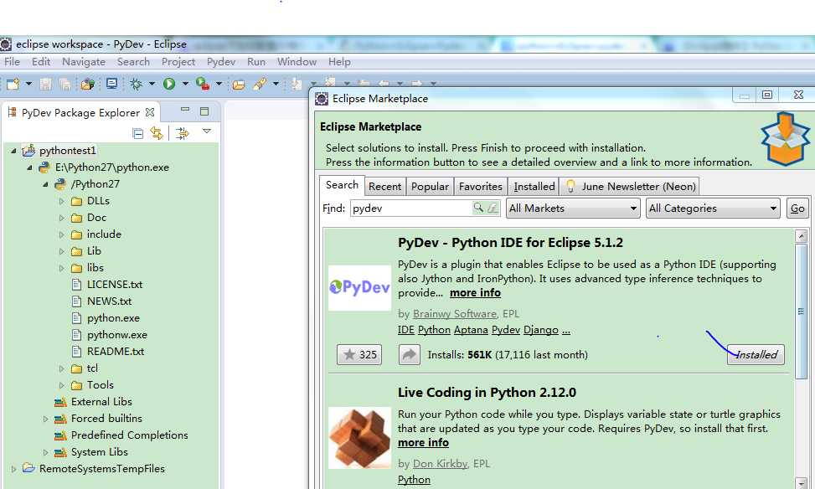
Task: Expand the DLLs folder
Action: 61,201
